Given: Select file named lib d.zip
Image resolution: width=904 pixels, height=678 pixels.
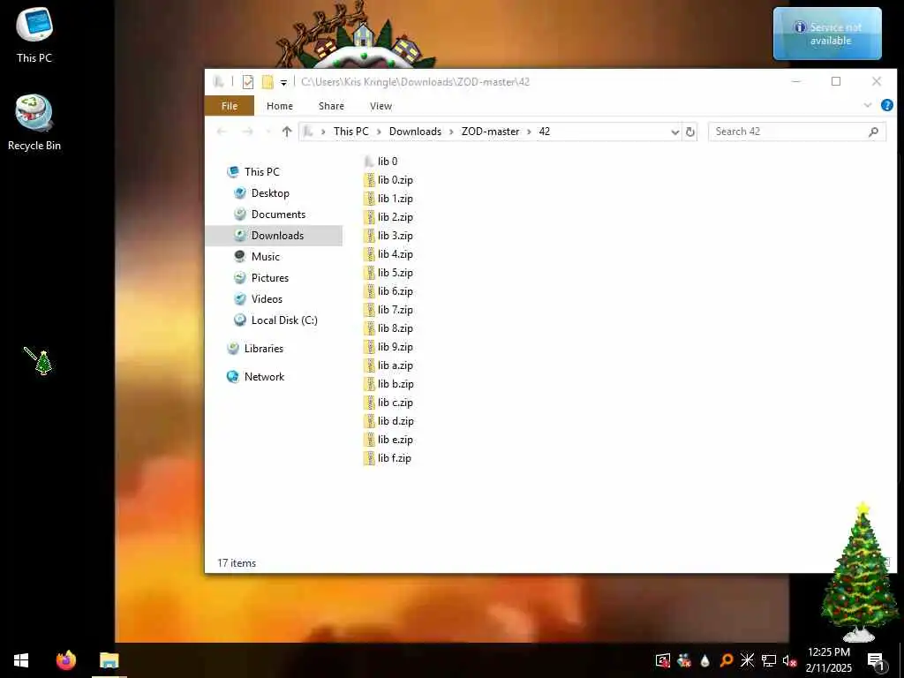Looking at the screenshot, I should coord(388,421).
